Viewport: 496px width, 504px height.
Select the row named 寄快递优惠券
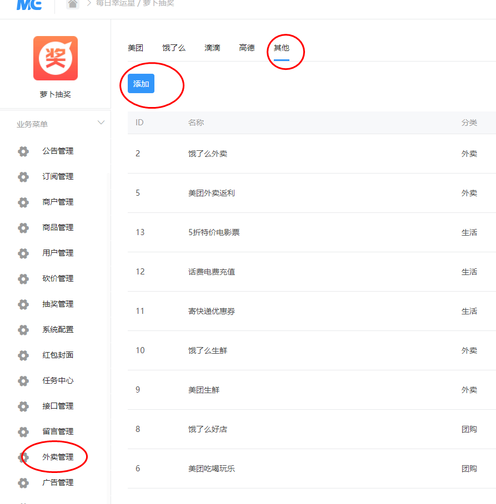(312, 311)
